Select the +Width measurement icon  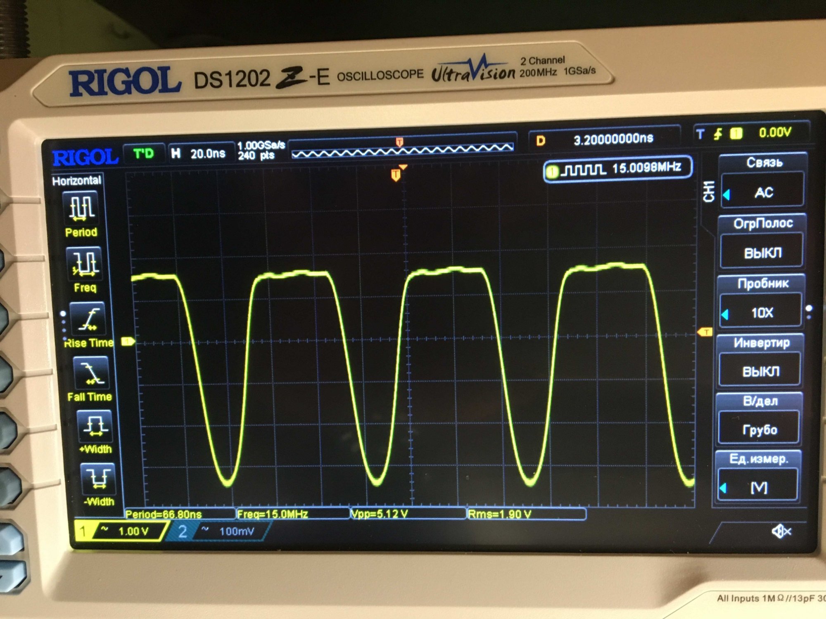(x=95, y=425)
